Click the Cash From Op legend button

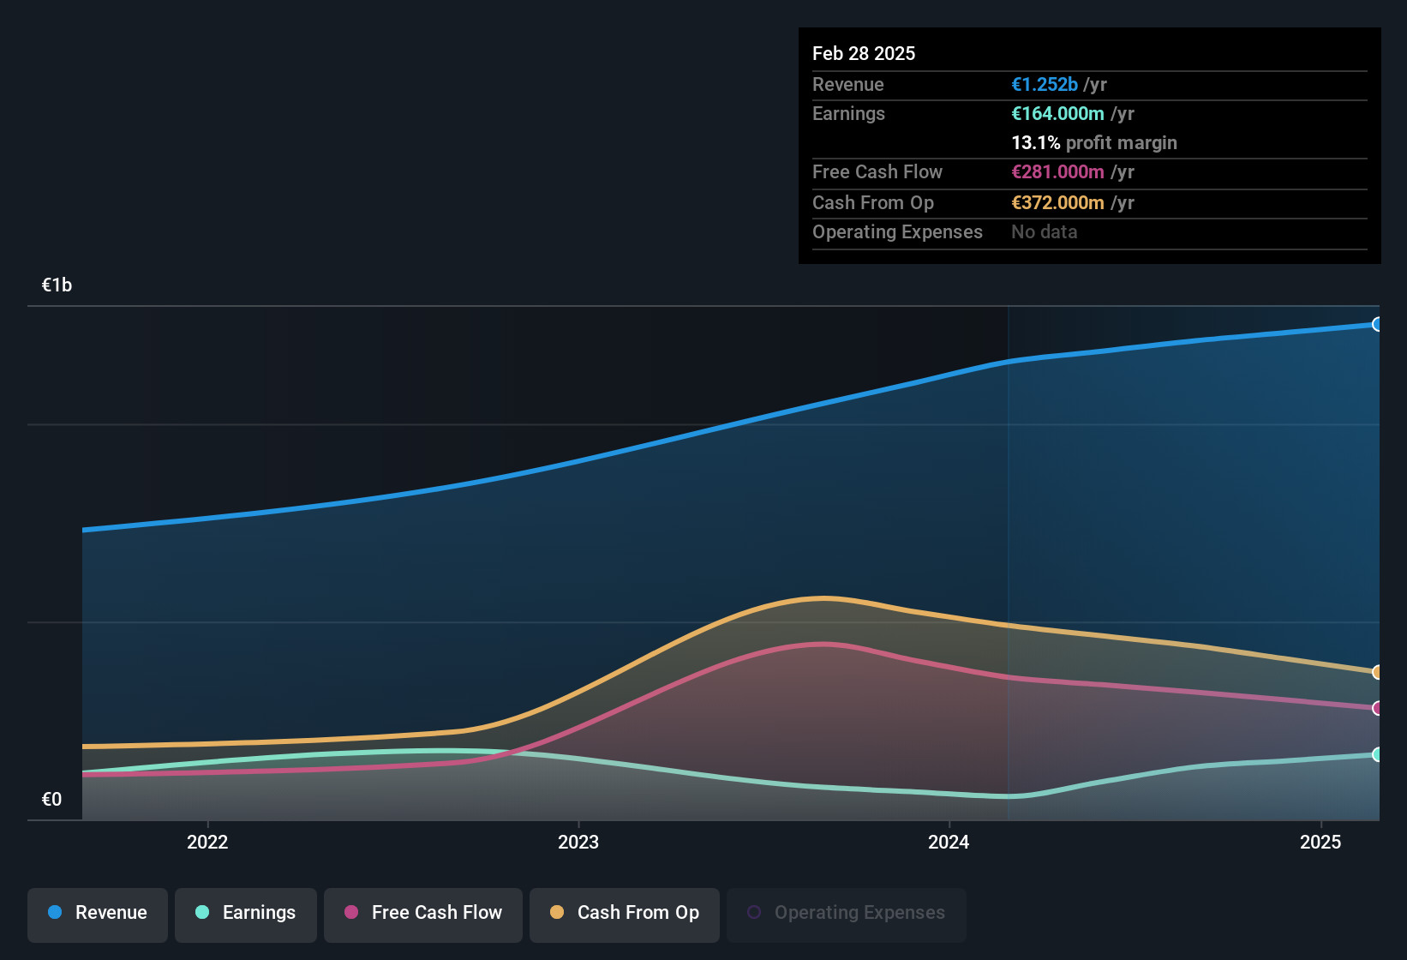(624, 913)
